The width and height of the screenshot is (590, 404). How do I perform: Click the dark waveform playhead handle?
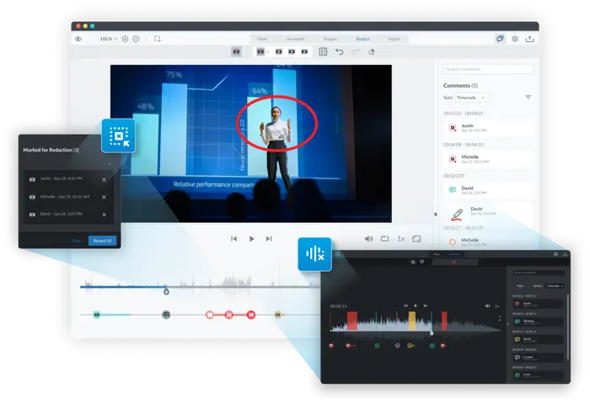[x=432, y=333]
